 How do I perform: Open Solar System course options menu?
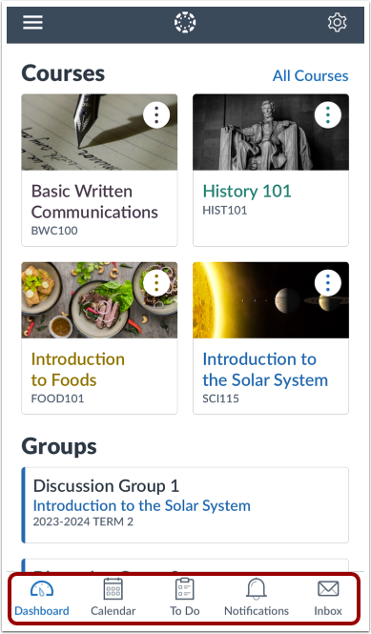pos(328,283)
